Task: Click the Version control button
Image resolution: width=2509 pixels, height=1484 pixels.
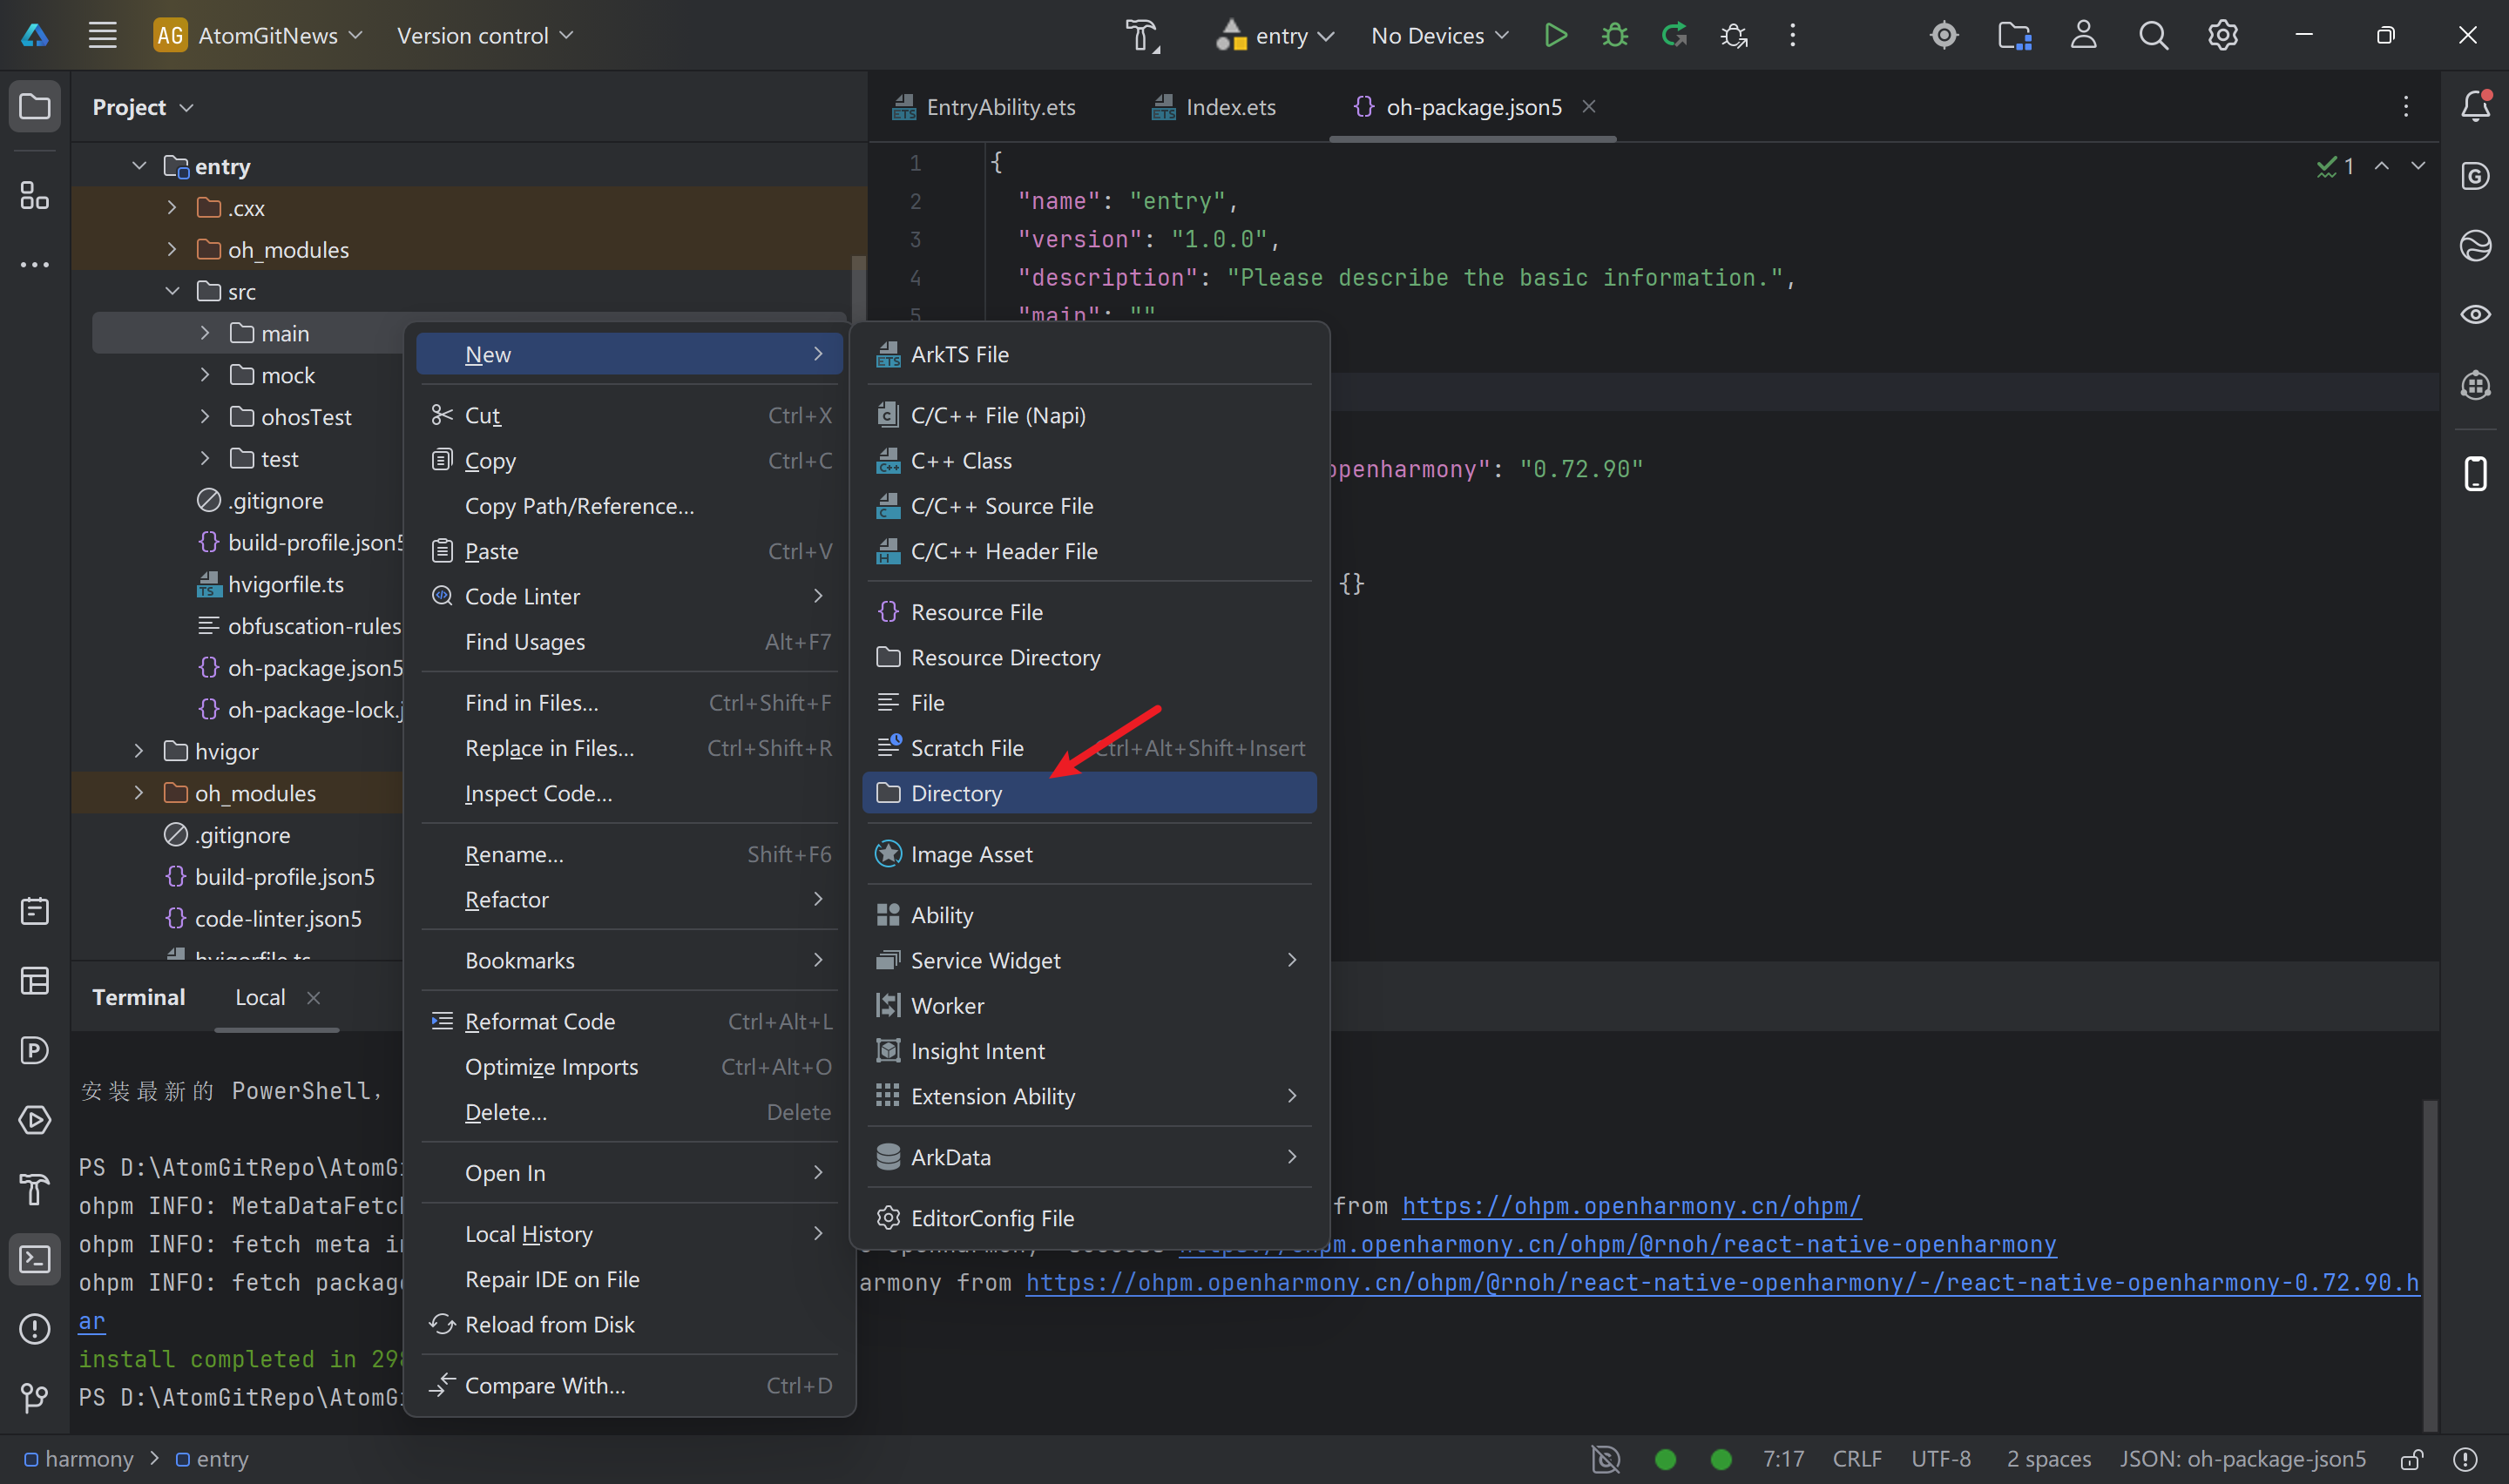Action: (x=485, y=36)
